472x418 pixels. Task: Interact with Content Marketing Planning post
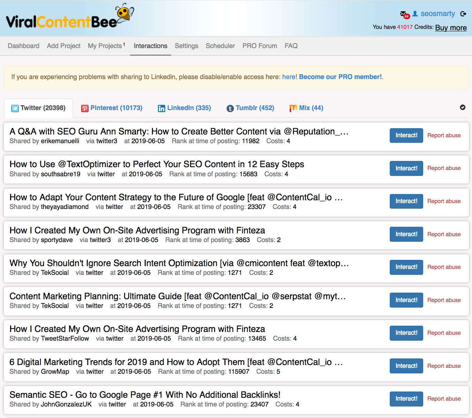pyautogui.click(x=406, y=300)
